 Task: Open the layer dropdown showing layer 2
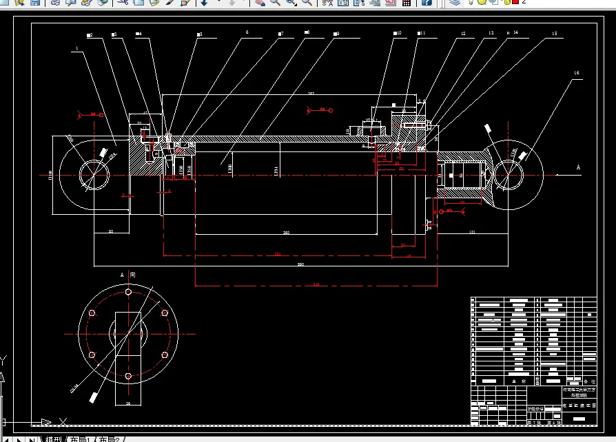click(x=524, y=1)
